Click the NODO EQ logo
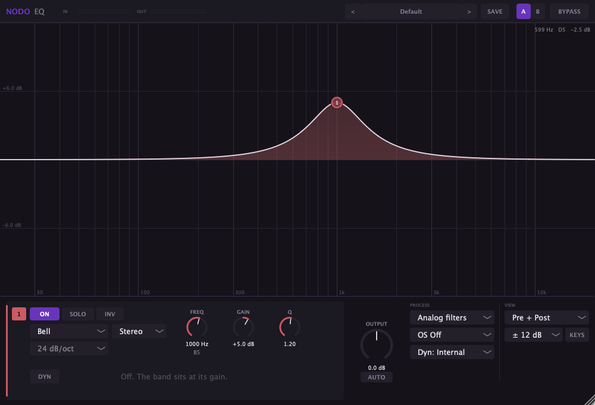The image size is (595, 405). pos(25,11)
